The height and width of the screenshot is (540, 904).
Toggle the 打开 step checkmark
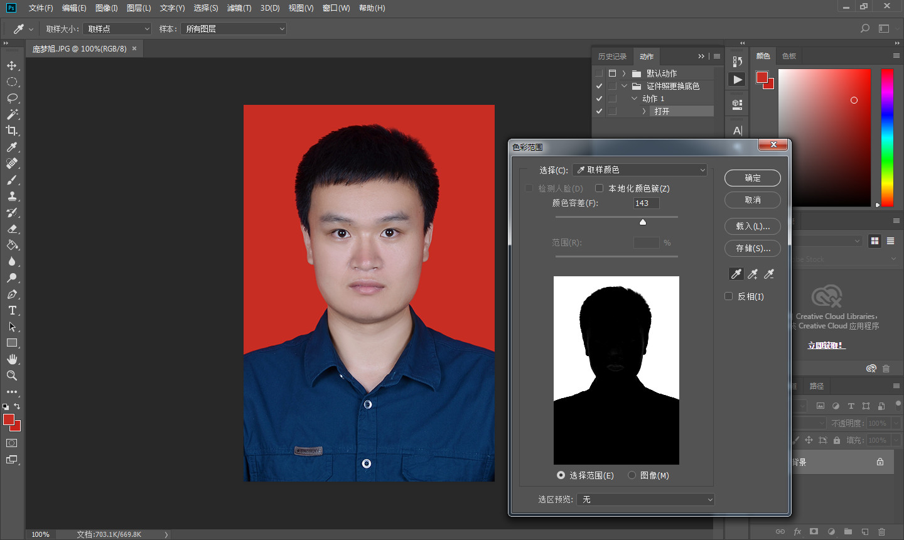tap(599, 111)
